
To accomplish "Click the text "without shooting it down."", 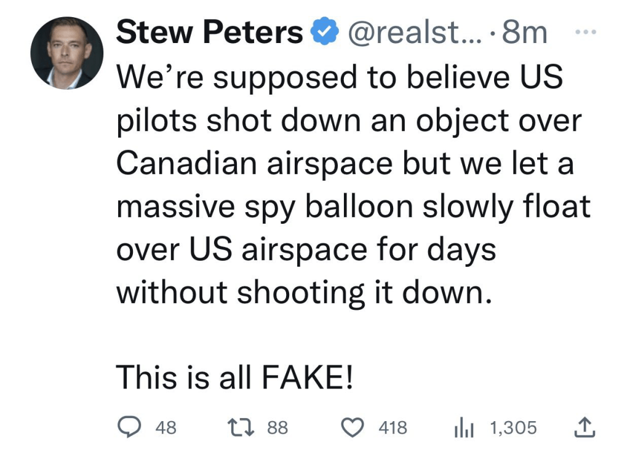I will click(305, 293).
